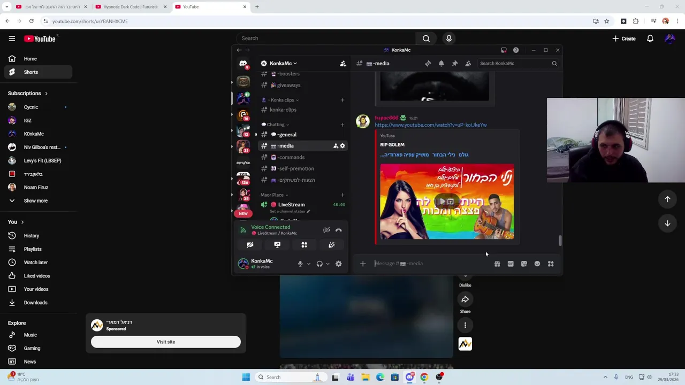Viewport: 685px width, 385px height.
Task: Play the embedded YouTube video thumbnail
Action: tap(447, 202)
